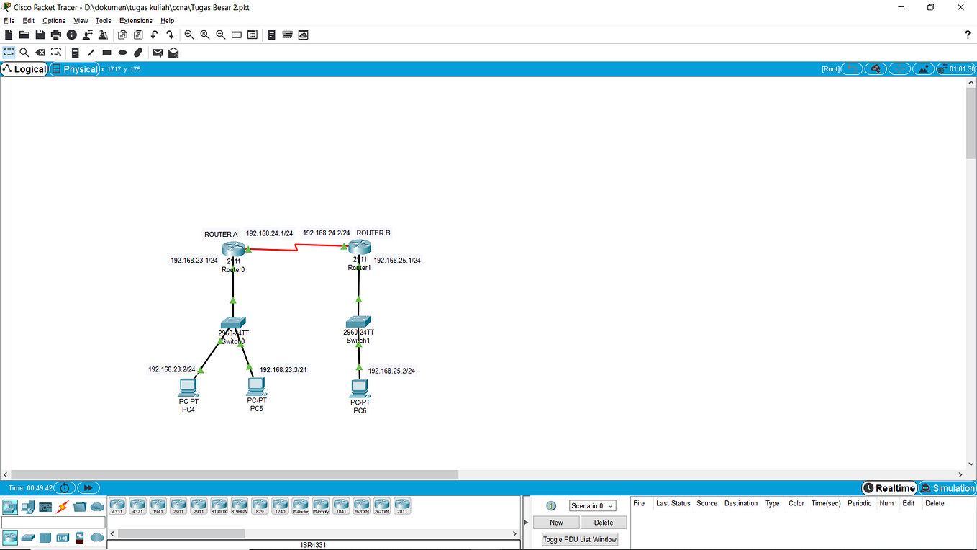The height and width of the screenshot is (550, 977).
Task: Open a file with the folder icon
Action: (24, 35)
